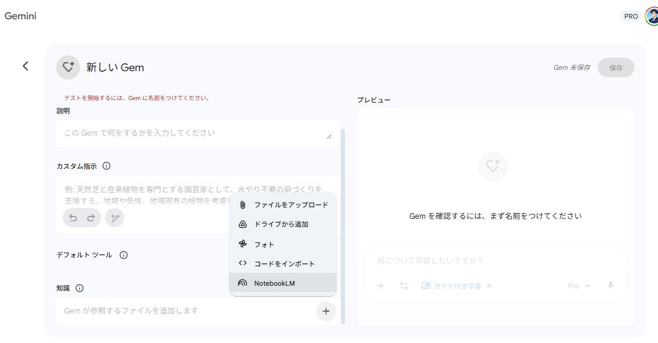Click the PRO badge
Image resolution: width=658 pixels, height=343 pixels.
(631, 16)
